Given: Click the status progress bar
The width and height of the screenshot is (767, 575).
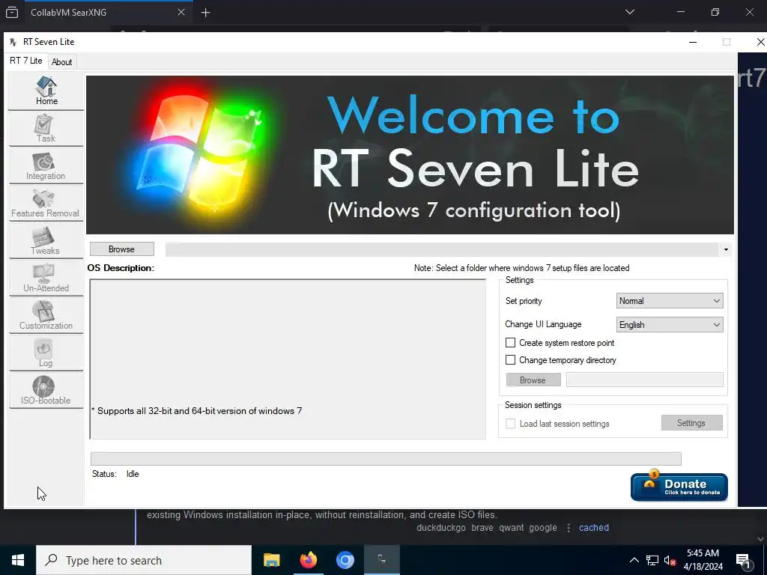Looking at the screenshot, I should point(386,459).
